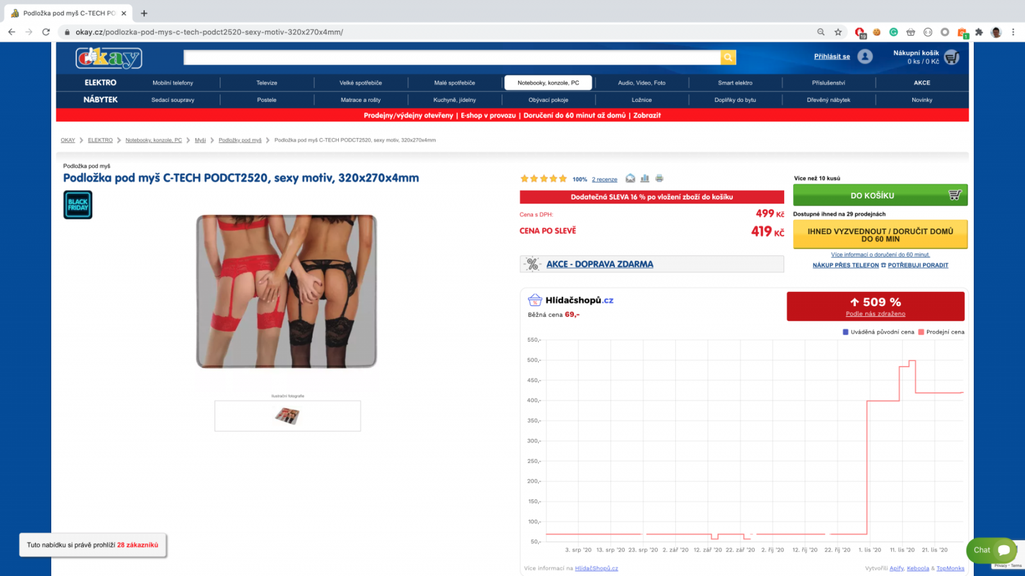Expand the 'Sedací soupravy' navigation menu
This screenshot has height=576, width=1025.
point(173,100)
